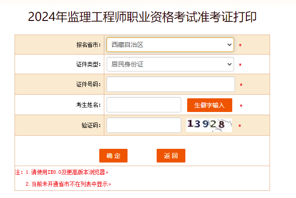
Task: Select the 证件号码 label text
Action: (x=88, y=85)
